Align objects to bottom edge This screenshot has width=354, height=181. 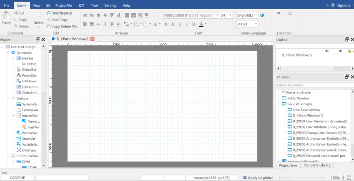(118, 15)
